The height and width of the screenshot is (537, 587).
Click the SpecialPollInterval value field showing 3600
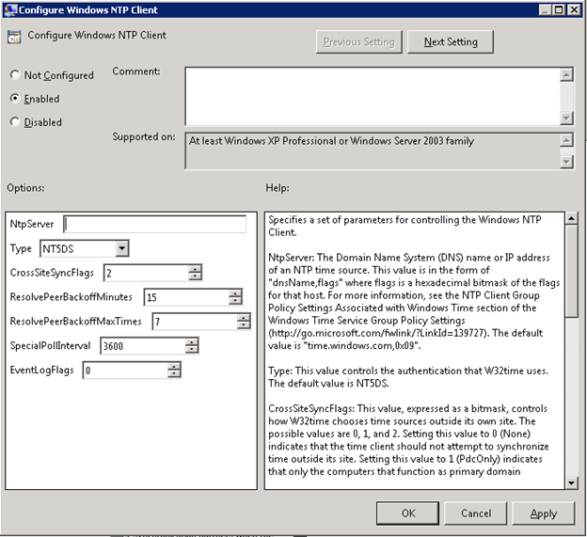(143, 346)
